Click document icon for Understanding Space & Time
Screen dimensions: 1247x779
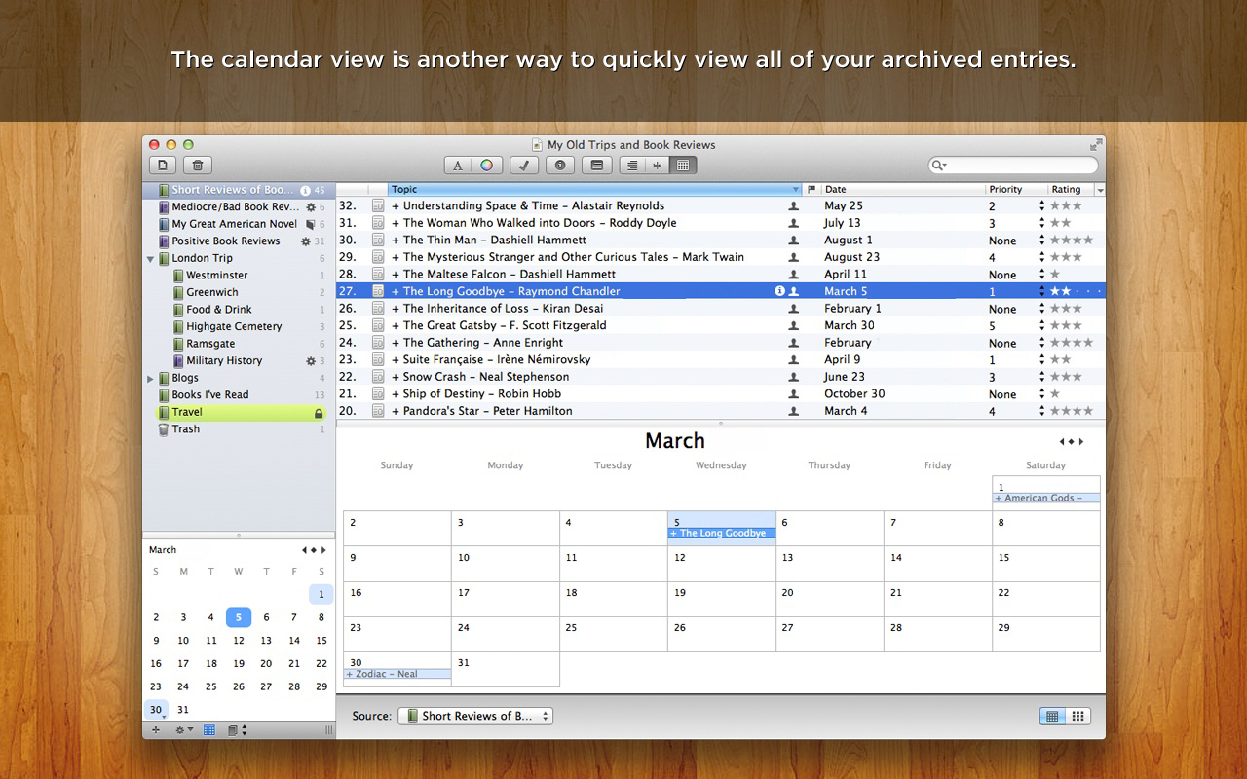click(x=378, y=205)
